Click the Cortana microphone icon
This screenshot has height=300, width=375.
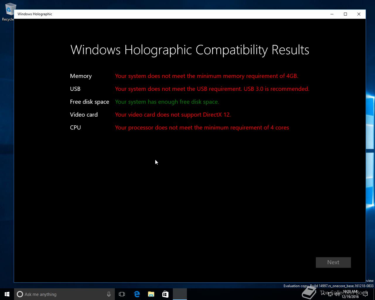click(109, 294)
